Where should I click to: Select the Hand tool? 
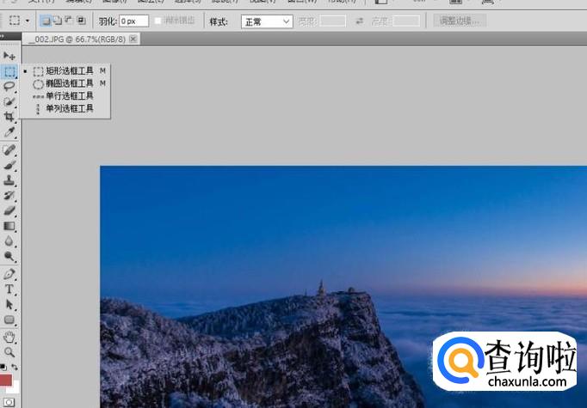click(x=9, y=337)
